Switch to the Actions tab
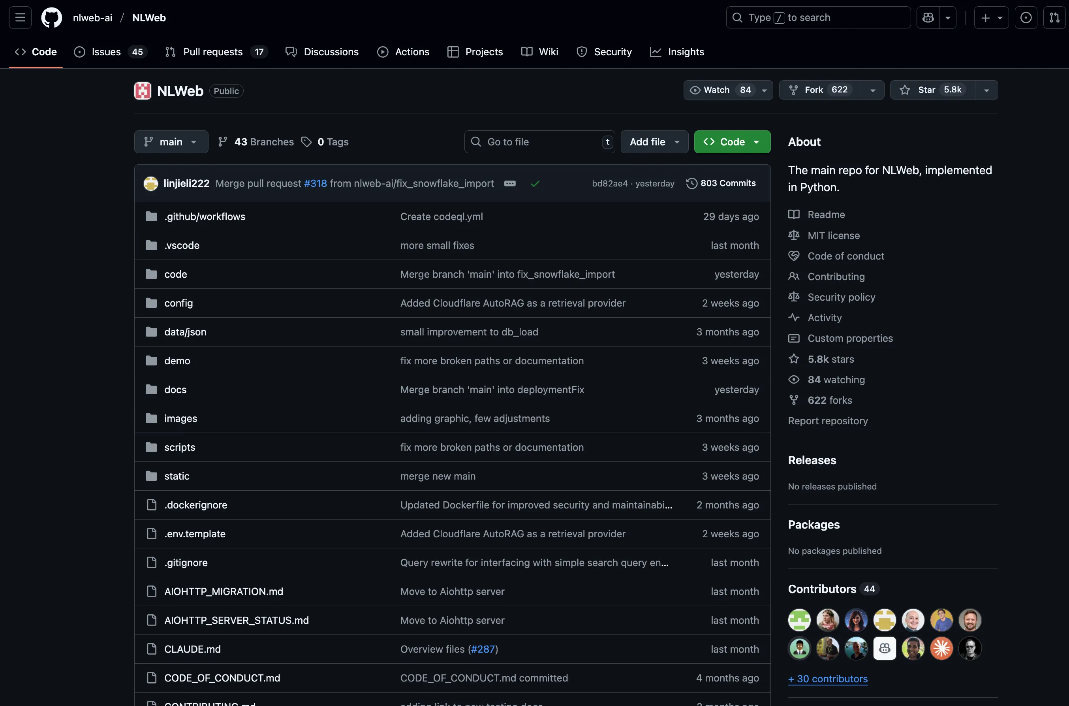1069x706 pixels. (403, 52)
